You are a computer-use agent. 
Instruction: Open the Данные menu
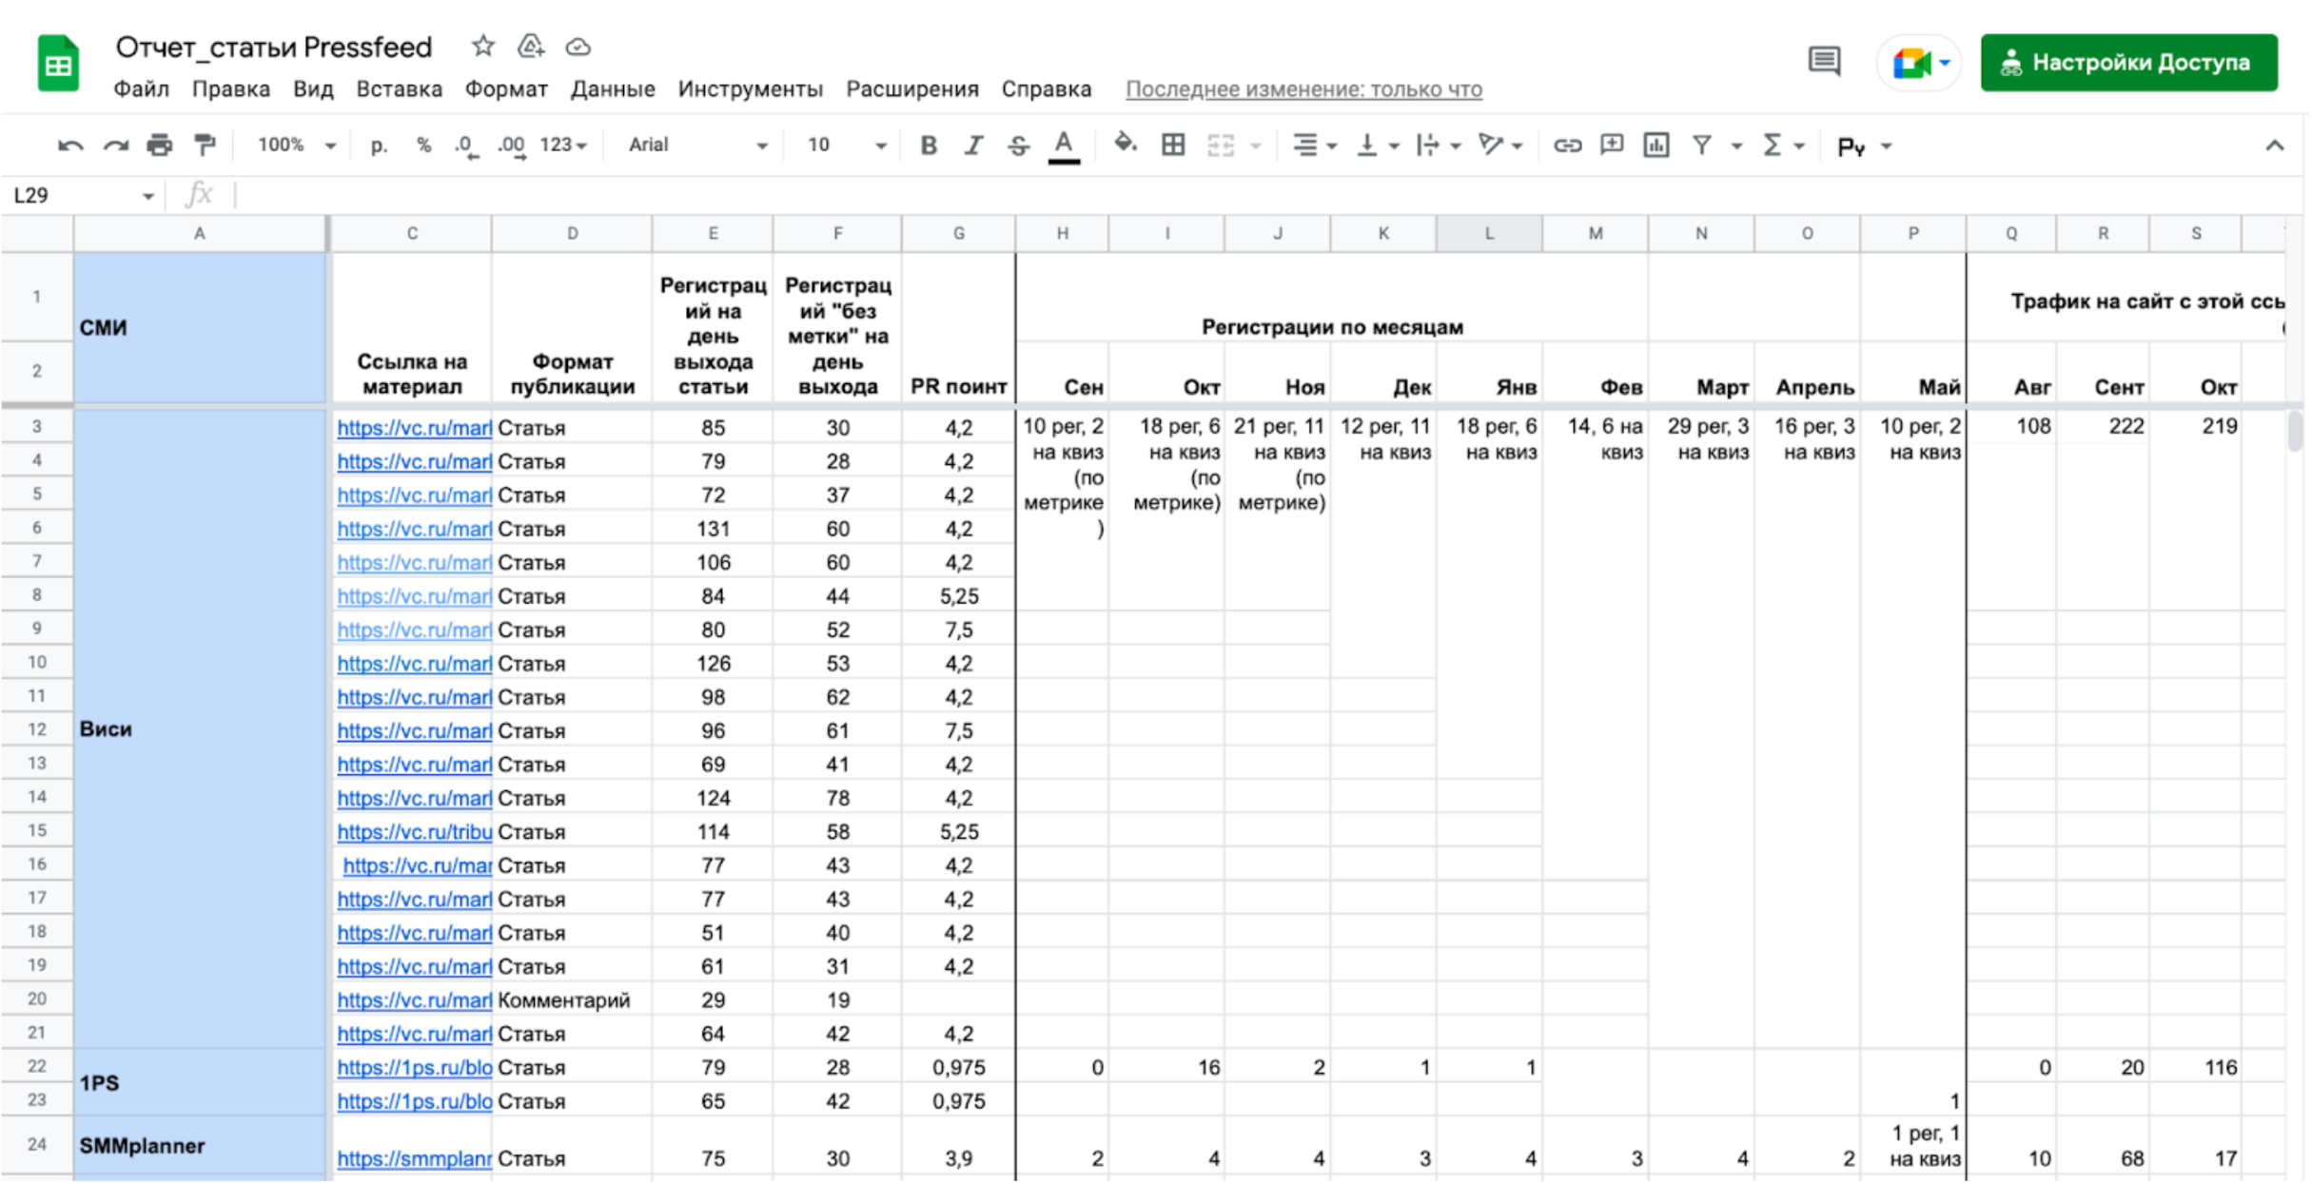(613, 89)
